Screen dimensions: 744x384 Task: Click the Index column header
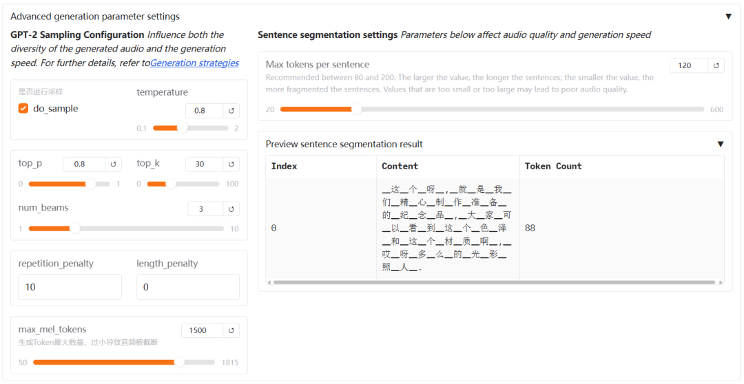(284, 167)
